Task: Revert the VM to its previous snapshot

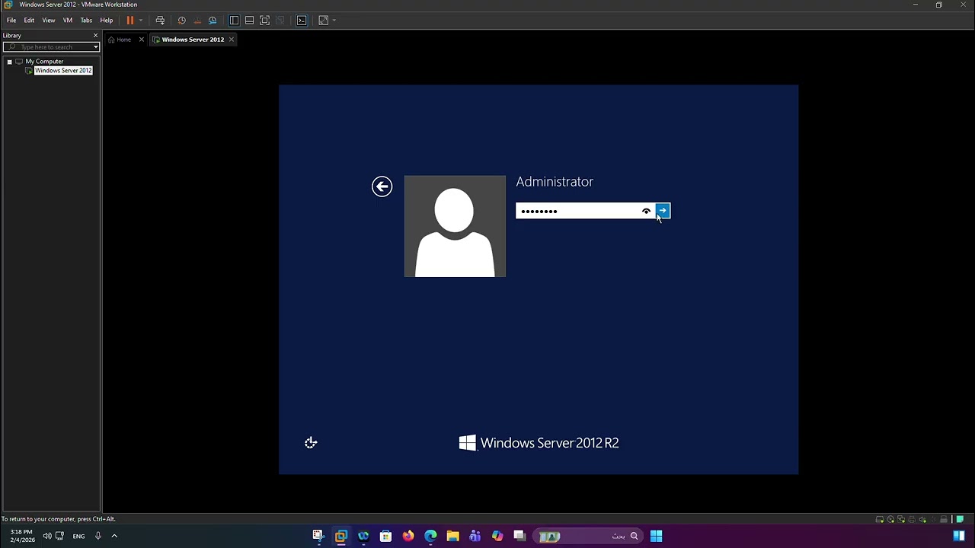Action: point(197,21)
